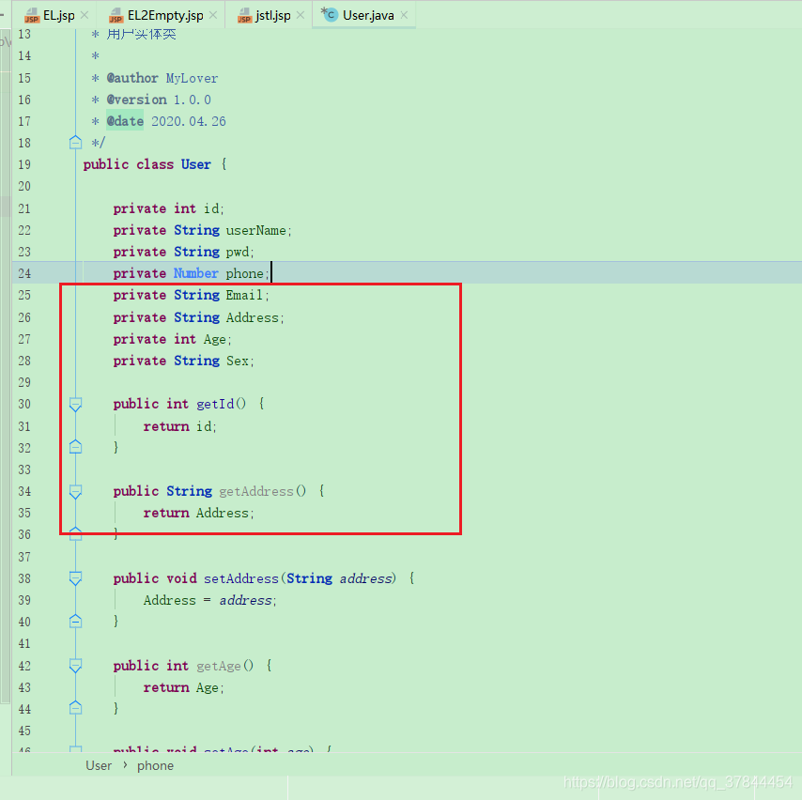Collapse the getAge method at line 42
This screenshot has height=800, width=802.
[75, 665]
